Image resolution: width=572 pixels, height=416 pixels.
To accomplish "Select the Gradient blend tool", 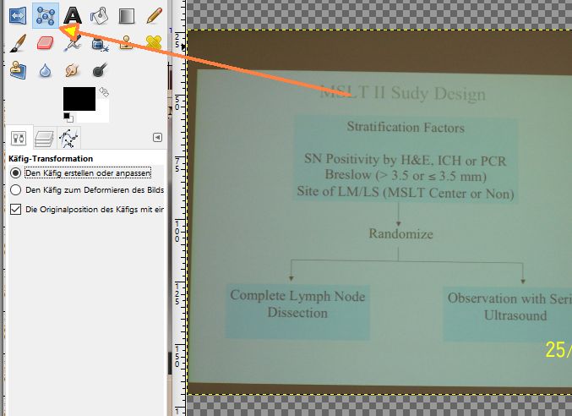I will pyautogui.click(x=127, y=14).
